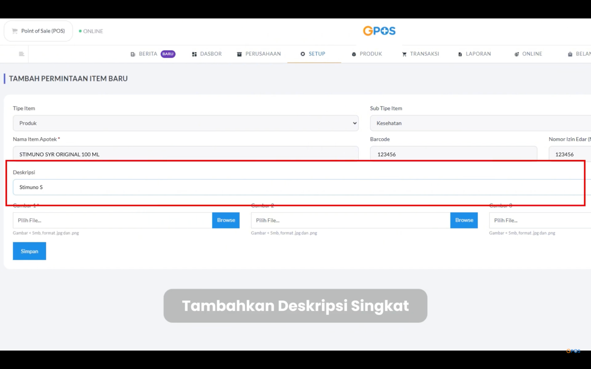
Task: Click the Nomor Izin Edar field
Action: 570,154
